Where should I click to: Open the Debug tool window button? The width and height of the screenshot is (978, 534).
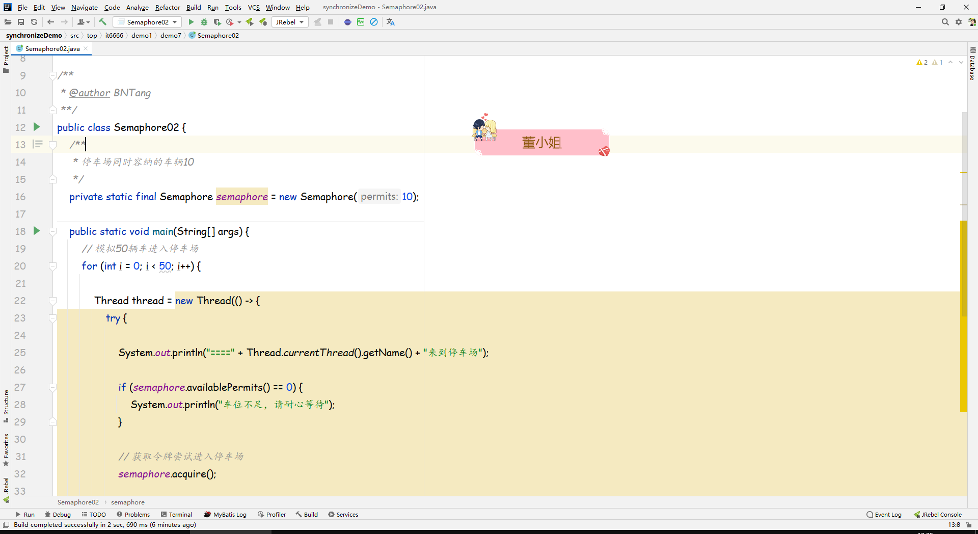(58, 515)
